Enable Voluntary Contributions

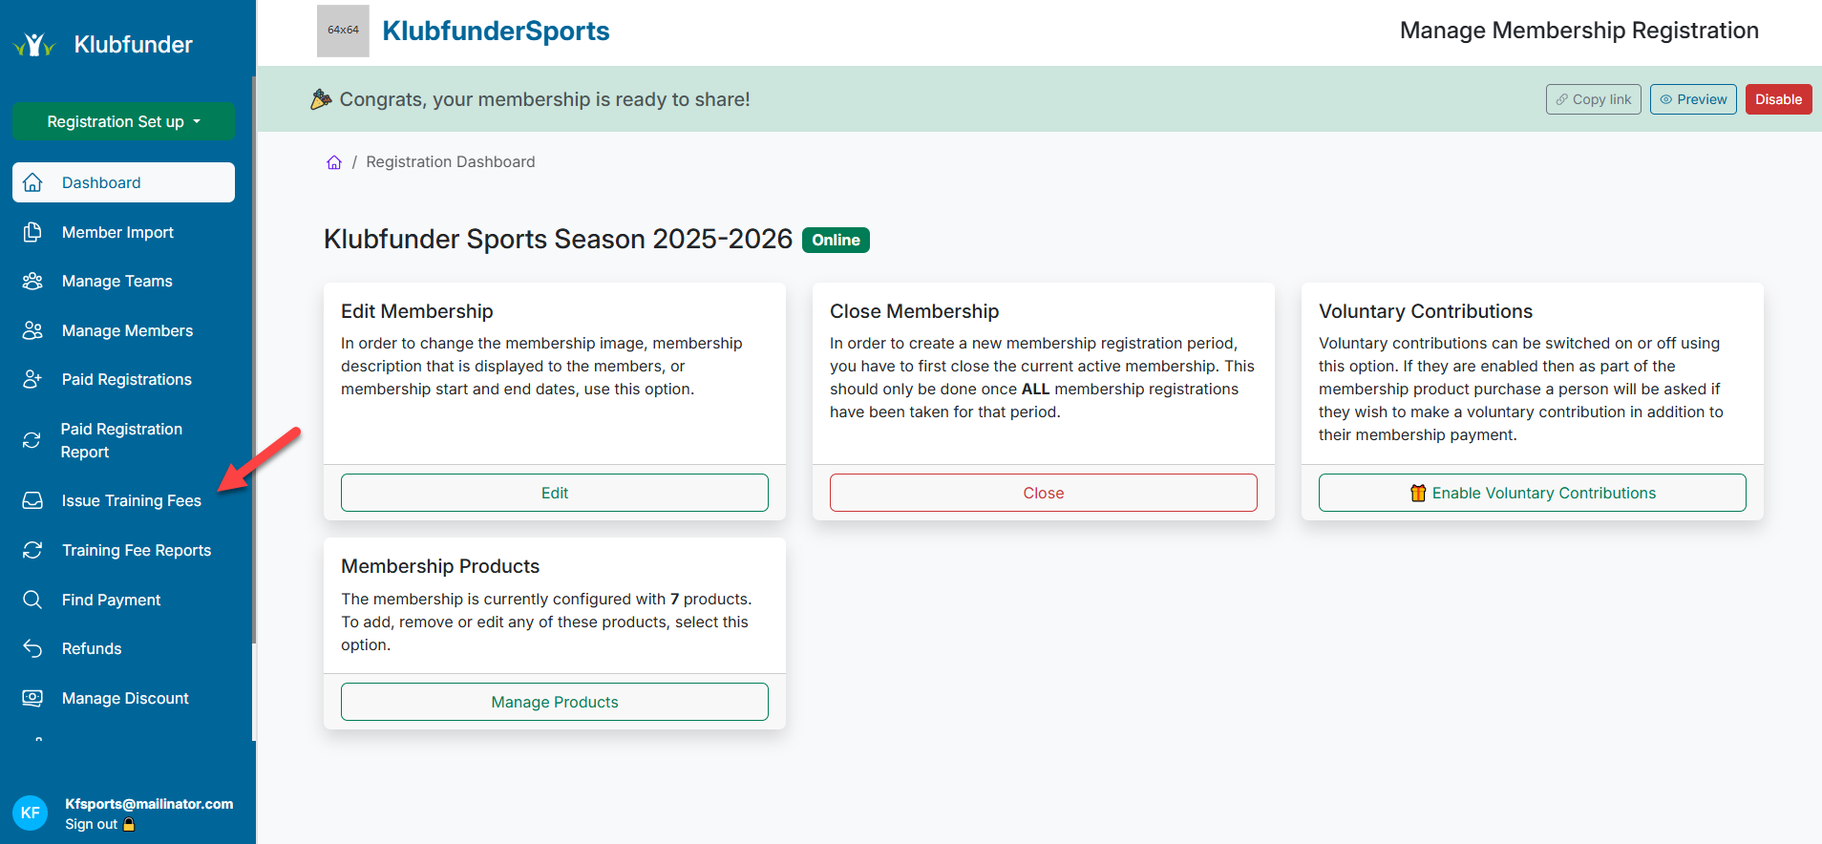pos(1532,493)
